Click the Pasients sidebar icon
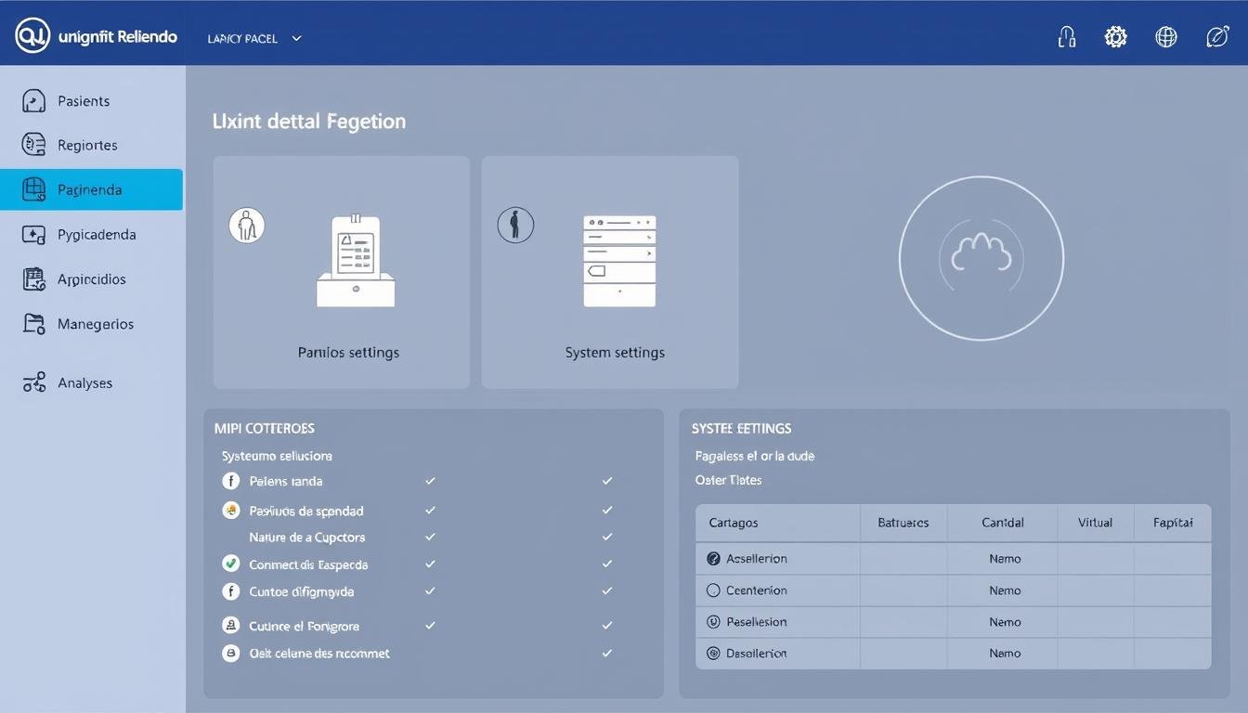The width and height of the screenshot is (1248, 713). [33, 101]
